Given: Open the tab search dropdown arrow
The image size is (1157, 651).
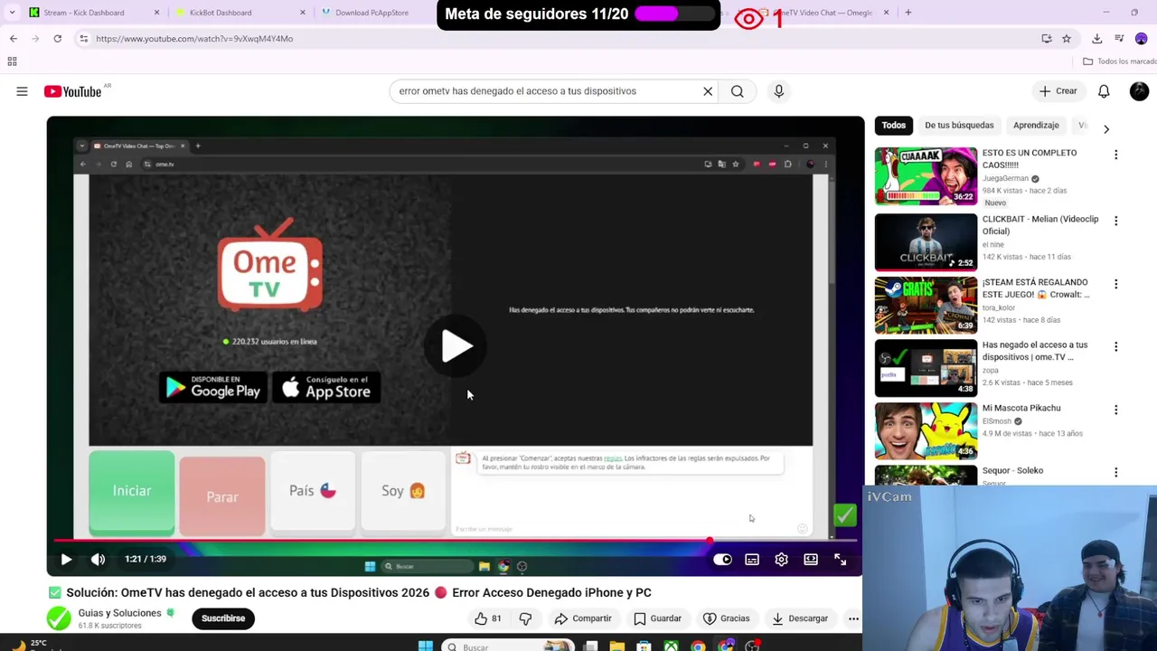Looking at the screenshot, I should click(12, 13).
